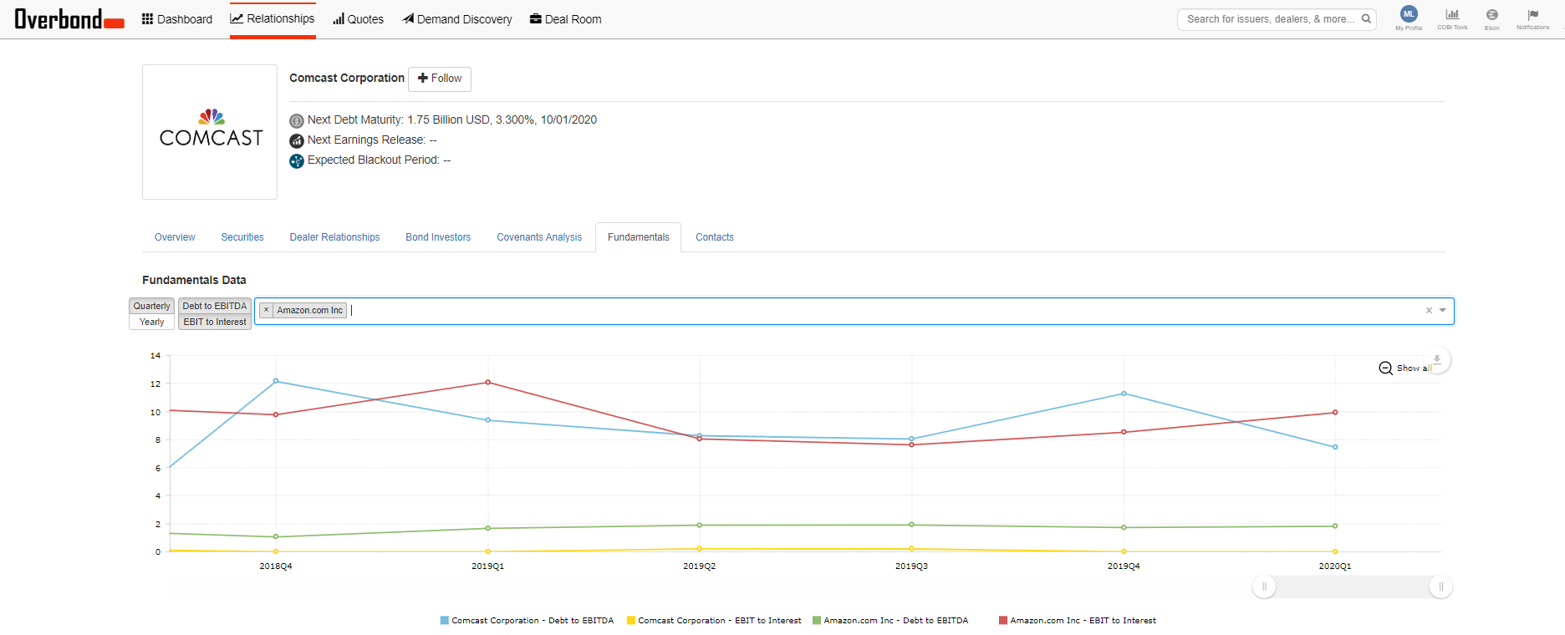Viewport: 1565px width, 635px height.
Task: Select the Quarterly period toggle
Action: pos(151,306)
